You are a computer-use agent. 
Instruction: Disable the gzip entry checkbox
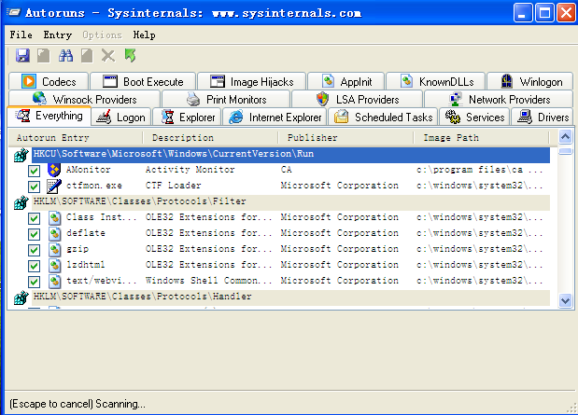34,250
